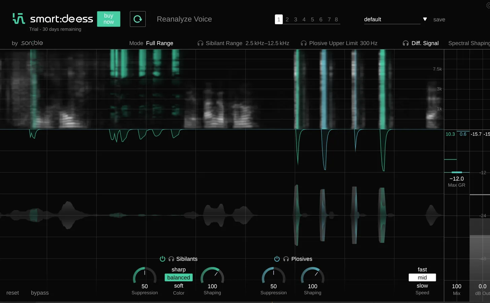
Task: Click the Sibilants Suppression knob
Action: tap(145, 277)
